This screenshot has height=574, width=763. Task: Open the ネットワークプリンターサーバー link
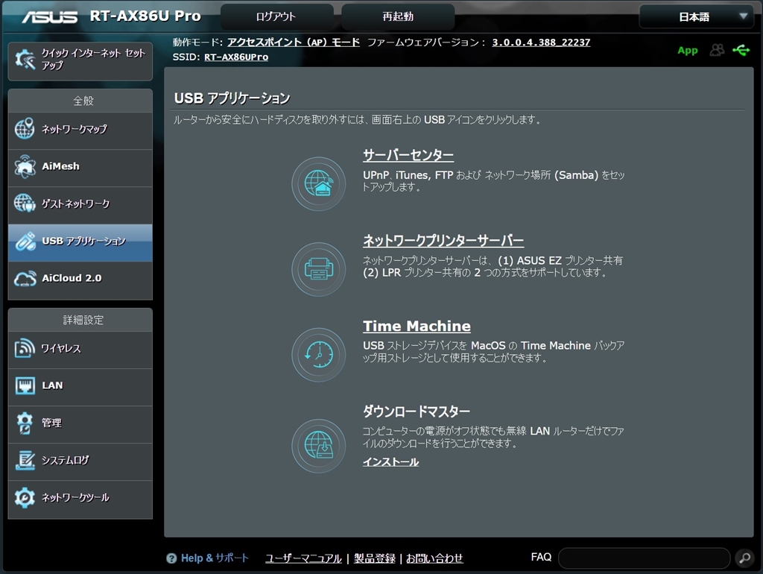point(443,241)
